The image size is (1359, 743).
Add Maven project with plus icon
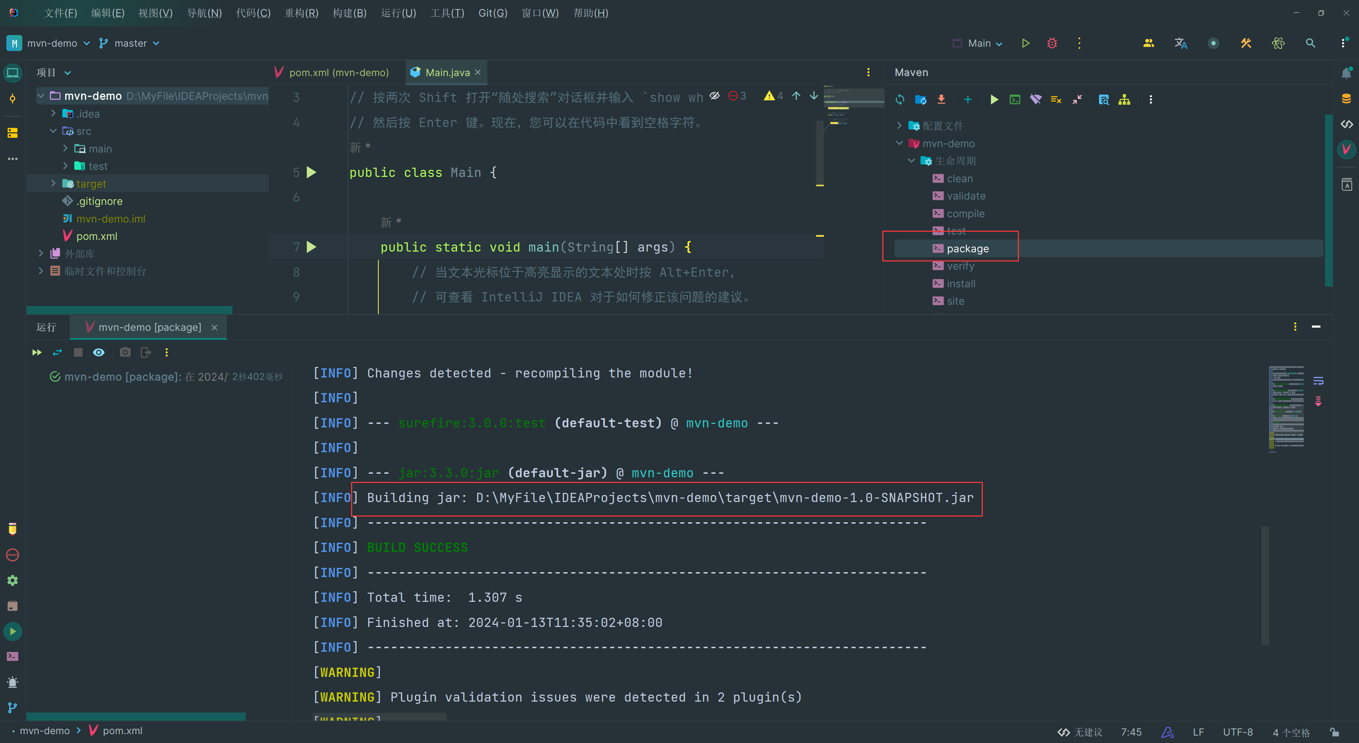[968, 100]
